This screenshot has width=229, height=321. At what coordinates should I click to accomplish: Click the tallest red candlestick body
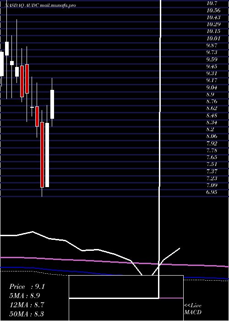click(x=42, y=155)
